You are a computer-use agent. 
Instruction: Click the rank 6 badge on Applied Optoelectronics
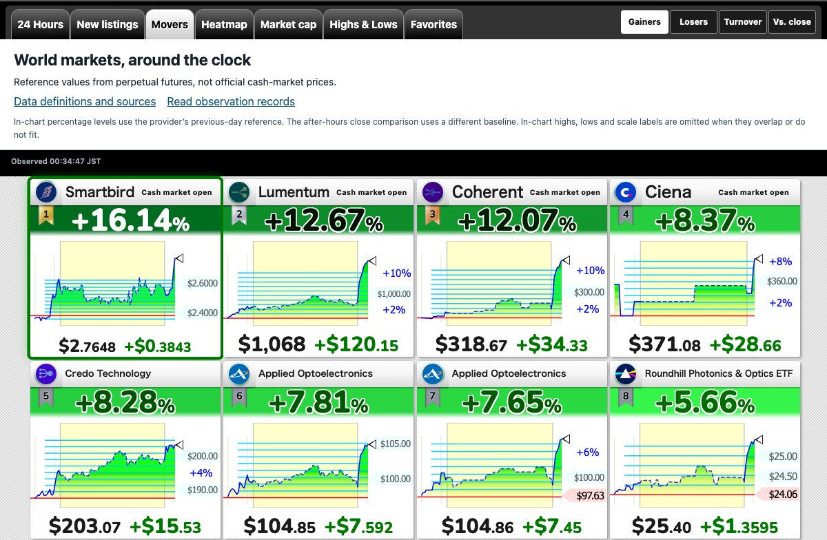(239, 398)
